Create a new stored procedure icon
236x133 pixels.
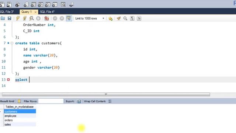point(48,5)
